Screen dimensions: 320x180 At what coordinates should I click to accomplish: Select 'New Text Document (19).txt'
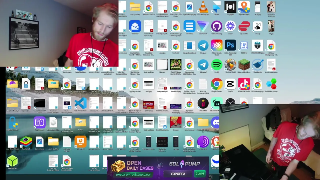[x=67, y=123]
